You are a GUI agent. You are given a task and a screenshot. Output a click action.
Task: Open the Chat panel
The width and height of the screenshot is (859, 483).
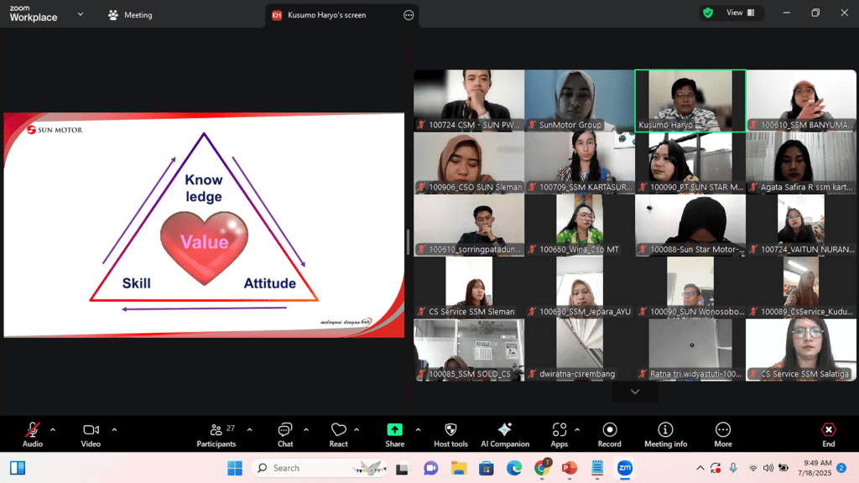pyautogui.click(x=285, y=433)
